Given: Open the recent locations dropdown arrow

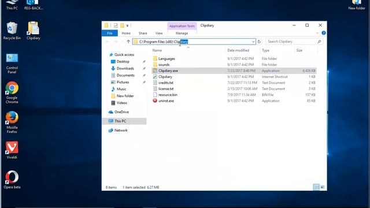Looking at the screenshot, I should [122, 42].
